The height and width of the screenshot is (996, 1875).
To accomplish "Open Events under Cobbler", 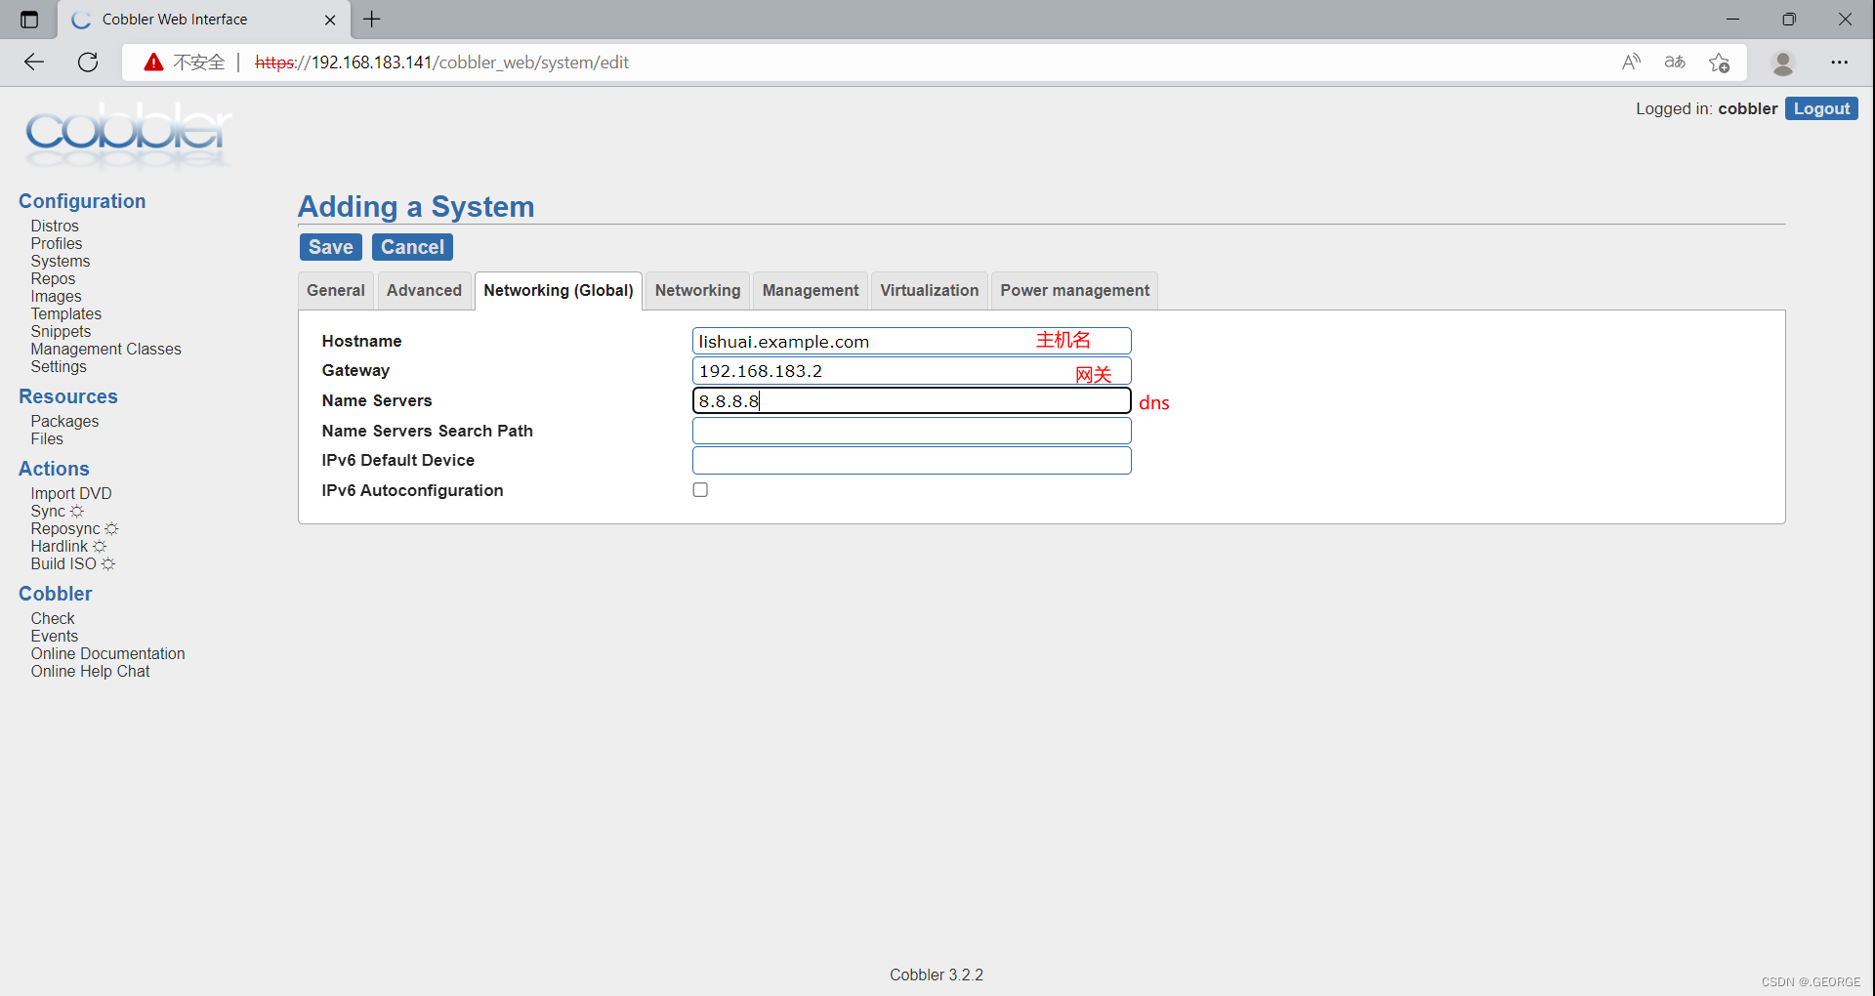I will coord(55,637).
